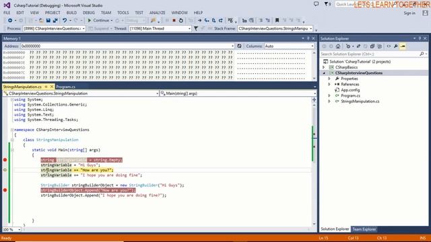Screen dimensions: 431x242
Task: Click the Memory window vertical scrollbar
Action: [x=314, y=65]
